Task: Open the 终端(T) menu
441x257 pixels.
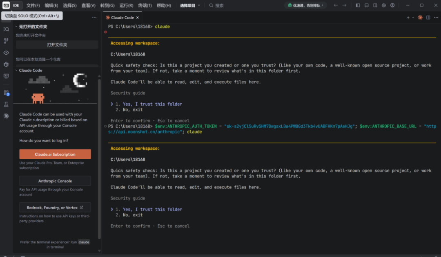Action: pos(145,5)
